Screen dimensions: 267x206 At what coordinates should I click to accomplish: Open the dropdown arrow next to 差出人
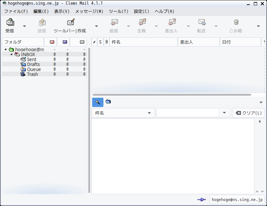click(188, 26)
